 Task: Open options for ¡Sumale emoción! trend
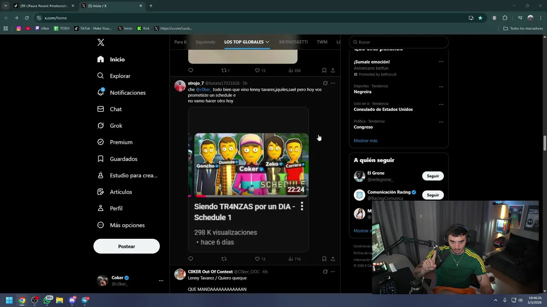441,61
